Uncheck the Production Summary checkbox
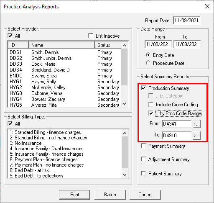The height and width of the screenshot is (203, 214). click(143, 88)
